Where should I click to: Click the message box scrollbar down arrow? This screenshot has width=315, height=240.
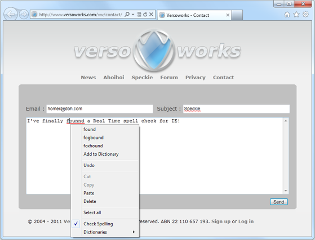pos(286,191)
